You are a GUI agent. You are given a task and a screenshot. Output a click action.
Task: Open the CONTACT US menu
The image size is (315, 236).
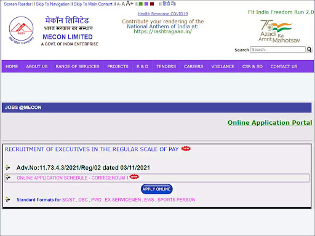(284, 66)
